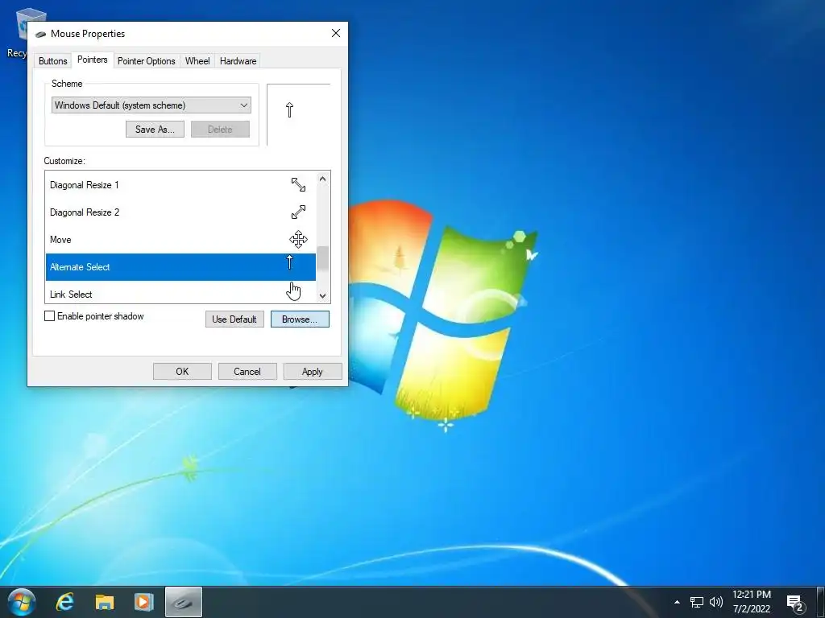Image resolution: width=825 pixels, height=618 pixels.
Task: Click the Apply button
Action: click(313, 372)
